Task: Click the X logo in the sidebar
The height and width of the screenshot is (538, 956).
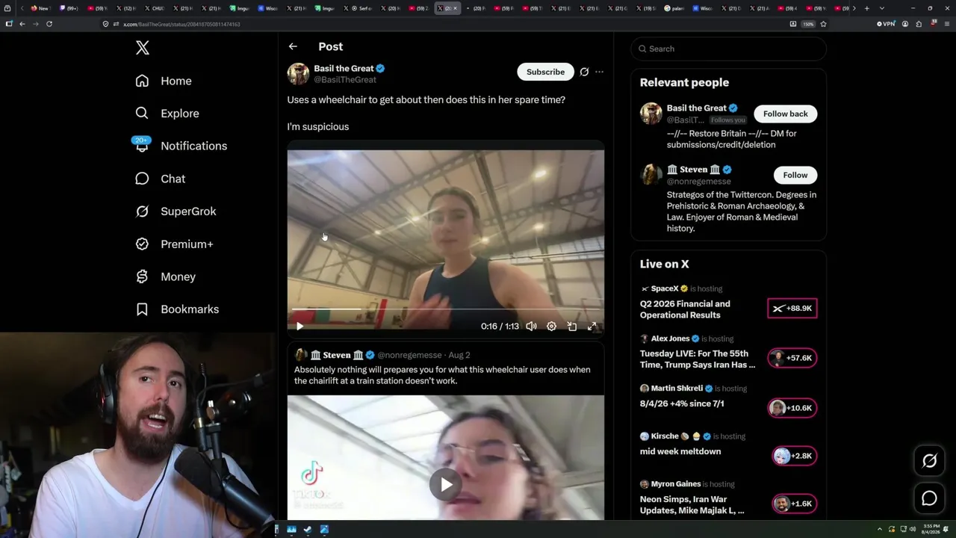Action: [x=143, y=48]
